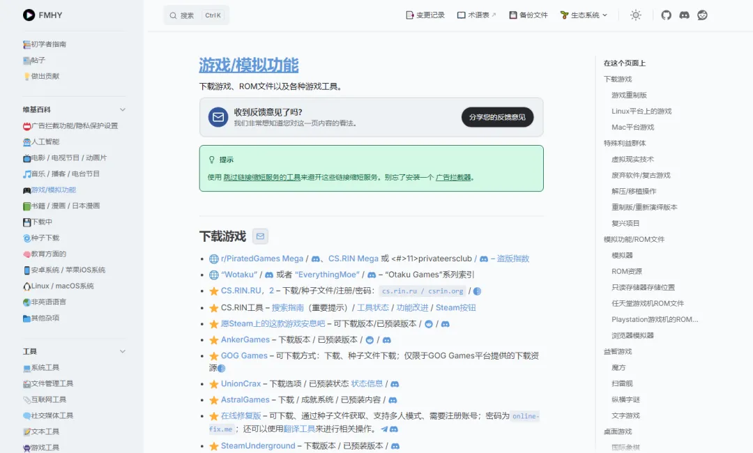The width and height of the screenshot is (753, 453).
Task: Open 文本工具 sidebar page
Action: tap(41, 431)
